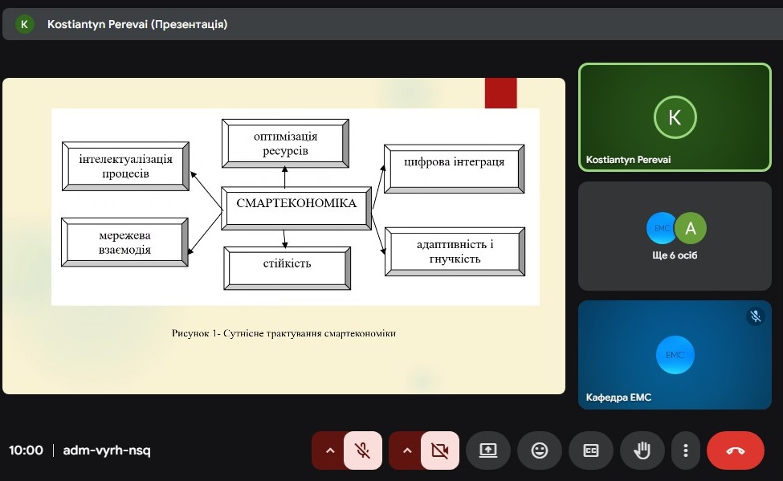The width and height of the screenshot is (783, 481).
Task: Click the muted mic icon on Кафедра ЕМС tile
Action: coord(755,316)
